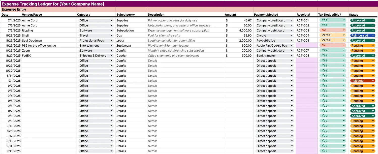
Task: Select the 7/4/2025 date cell
Action: (11, 20)
